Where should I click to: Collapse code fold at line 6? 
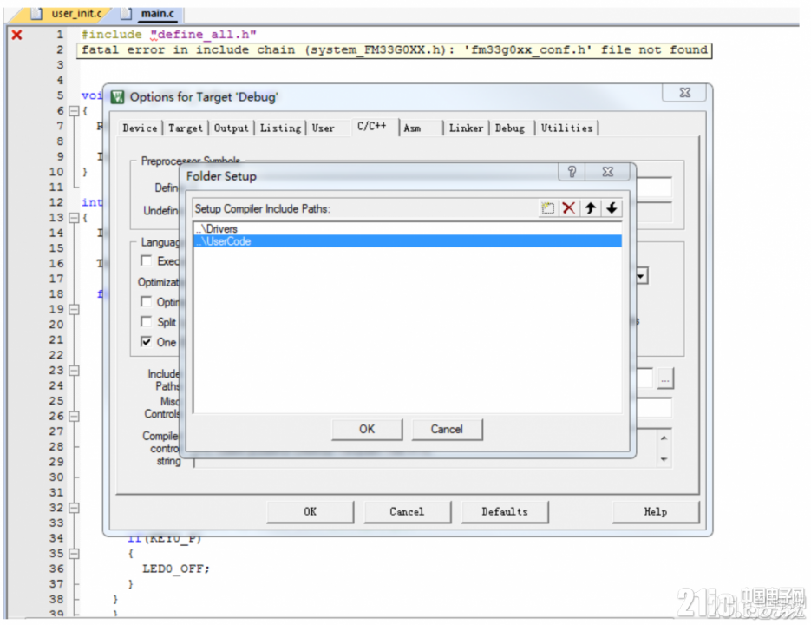[74, 111]
